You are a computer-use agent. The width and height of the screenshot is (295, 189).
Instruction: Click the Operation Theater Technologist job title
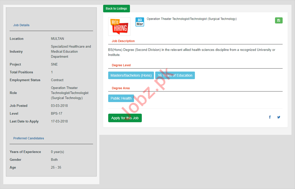coord(192,19)
